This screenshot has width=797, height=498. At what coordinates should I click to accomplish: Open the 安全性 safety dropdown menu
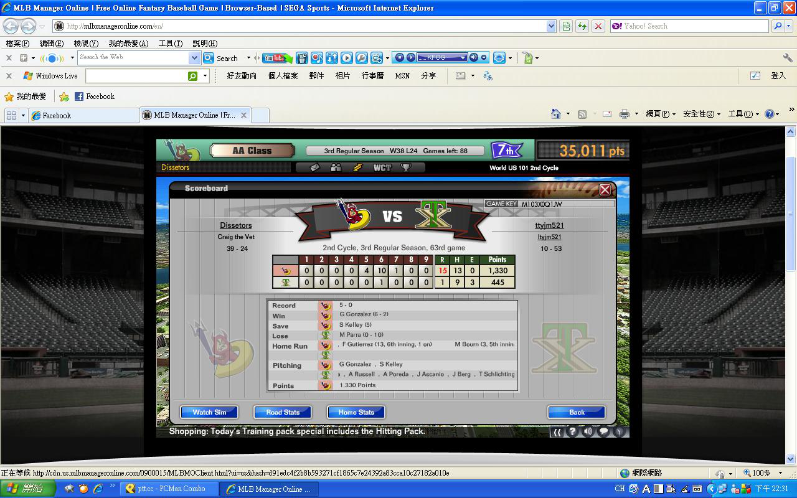pos(701,114)
